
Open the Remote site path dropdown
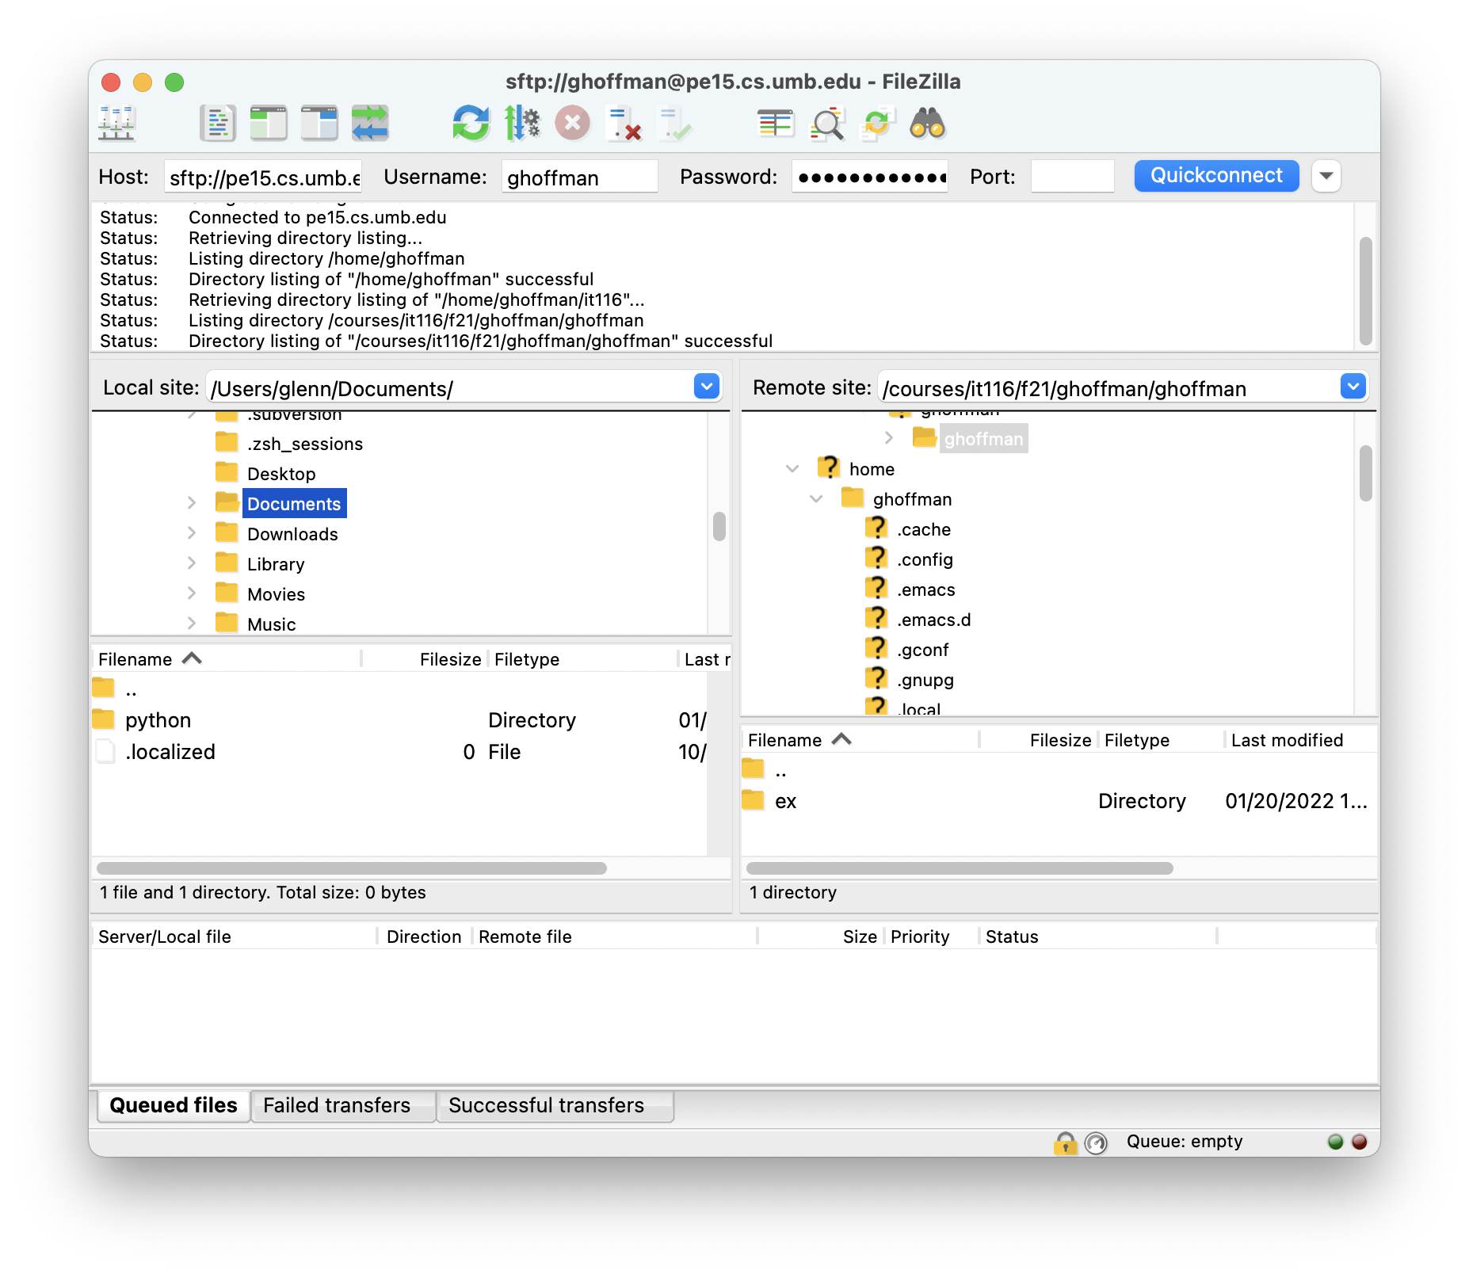pos(1353,387)
